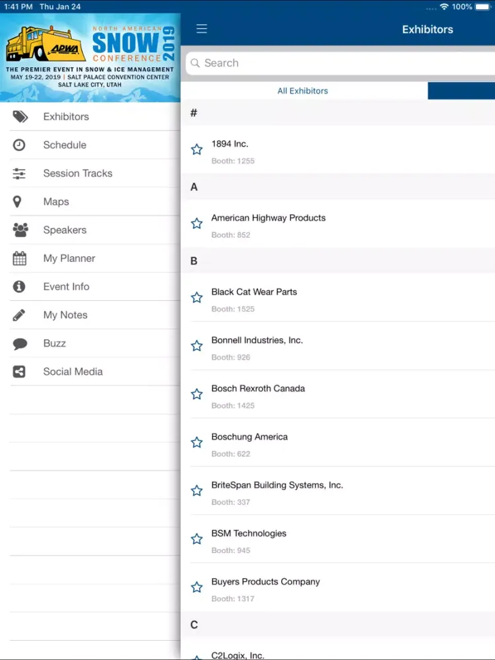Click the Exhibitors tags icon in sidebar

pos(20,117)
